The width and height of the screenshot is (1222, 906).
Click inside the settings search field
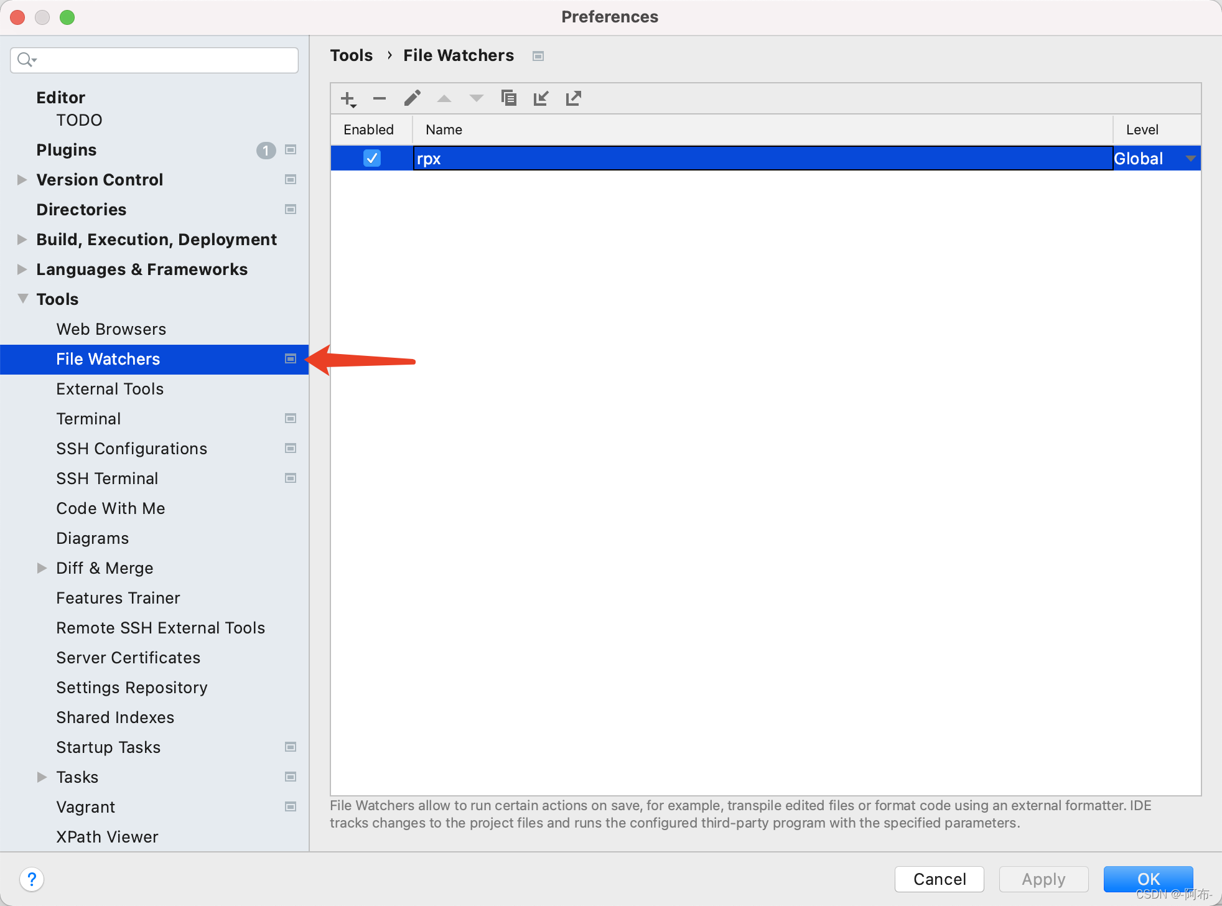[x=156, y=60]
